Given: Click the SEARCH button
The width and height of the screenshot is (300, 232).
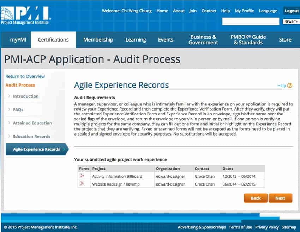Looking at the screenshot, I should 291,22.
